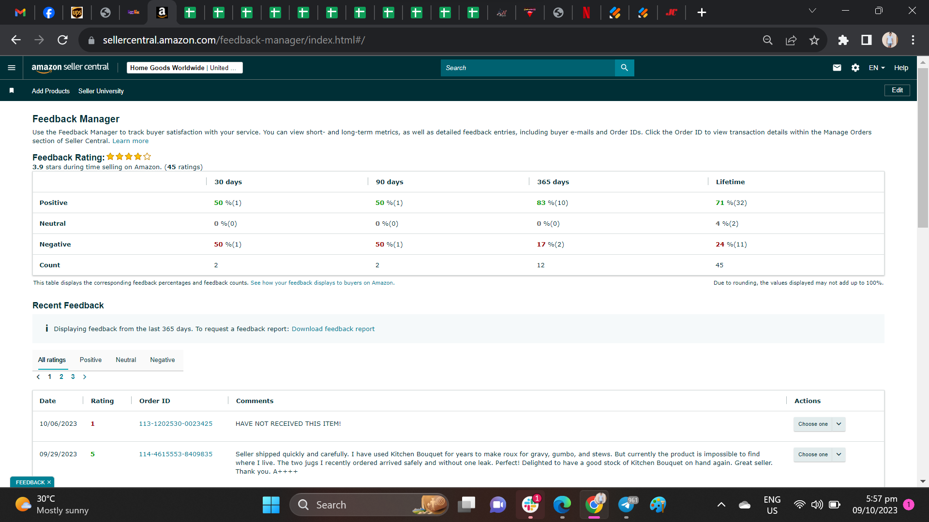The width and height of the screenshot is (929, 522).
Task: Click the Windows taskbar search box
Action: tap(369, 505)
